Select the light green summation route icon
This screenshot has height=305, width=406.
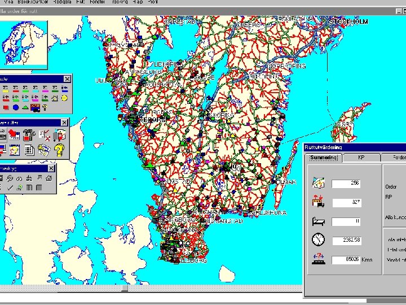point(25,89)
